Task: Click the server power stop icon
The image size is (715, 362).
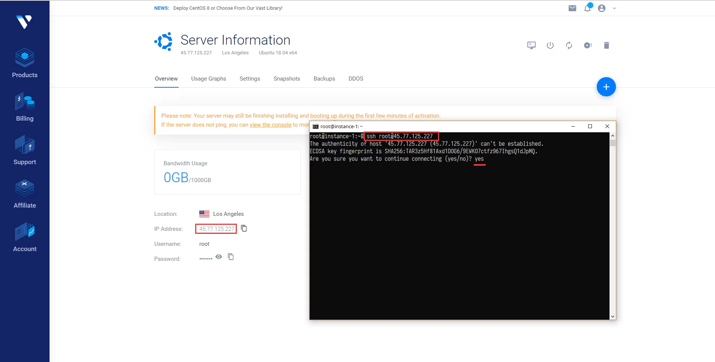Action: [550, 45]
